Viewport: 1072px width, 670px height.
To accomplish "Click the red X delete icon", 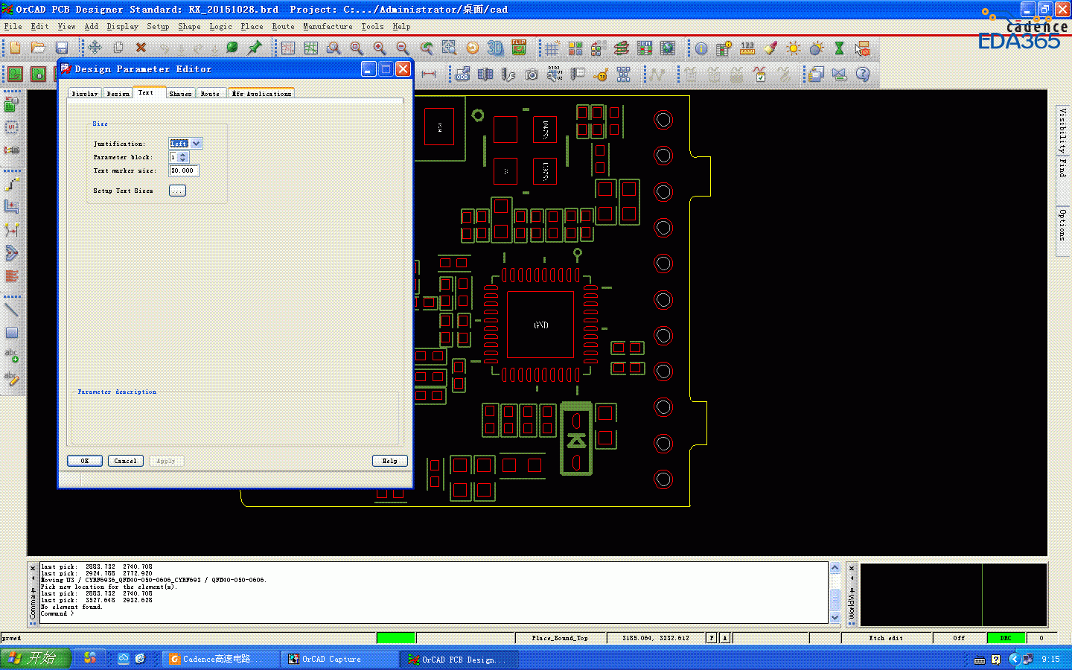I will pos(141,48).
